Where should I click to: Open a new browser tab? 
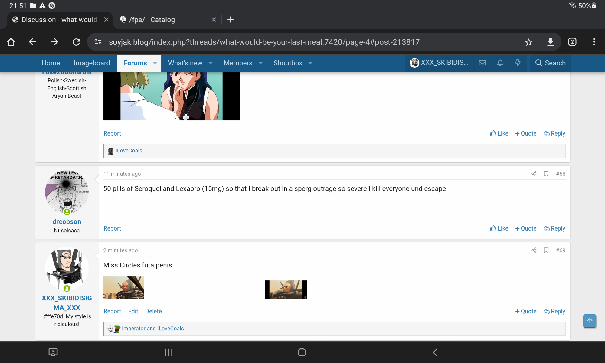click(231, 20)
